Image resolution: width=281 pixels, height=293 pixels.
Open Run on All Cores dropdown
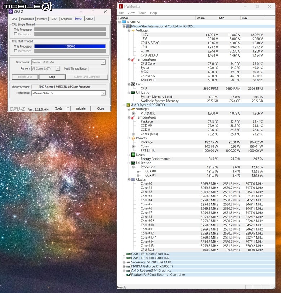[58, 68]
